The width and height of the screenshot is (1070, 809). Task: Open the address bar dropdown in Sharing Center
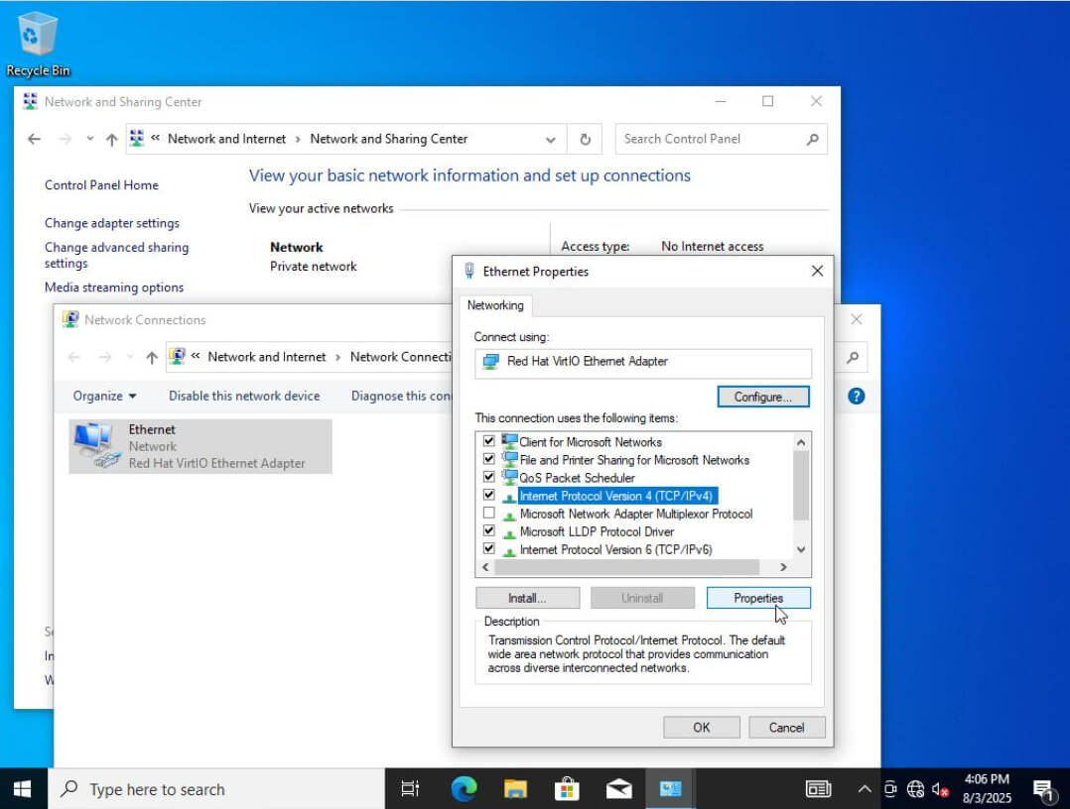pyautogui.click(x=551, y=140)
